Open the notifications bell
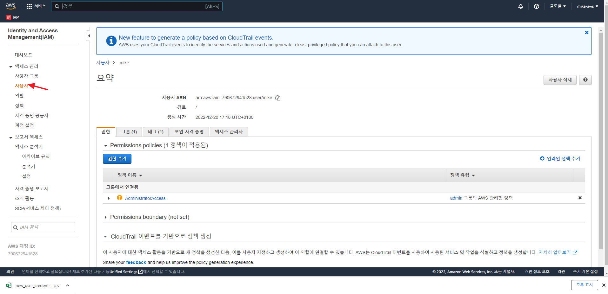 click(x=521, y=6)
